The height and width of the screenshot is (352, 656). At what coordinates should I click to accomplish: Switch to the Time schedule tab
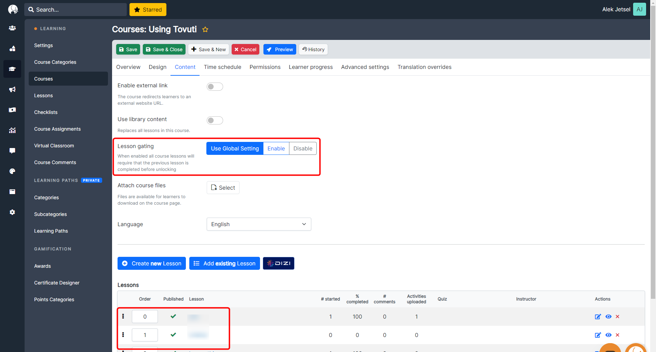tap(222, 67)
